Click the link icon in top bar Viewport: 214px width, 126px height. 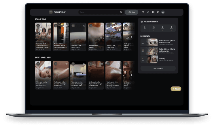(x=148, y=12)
